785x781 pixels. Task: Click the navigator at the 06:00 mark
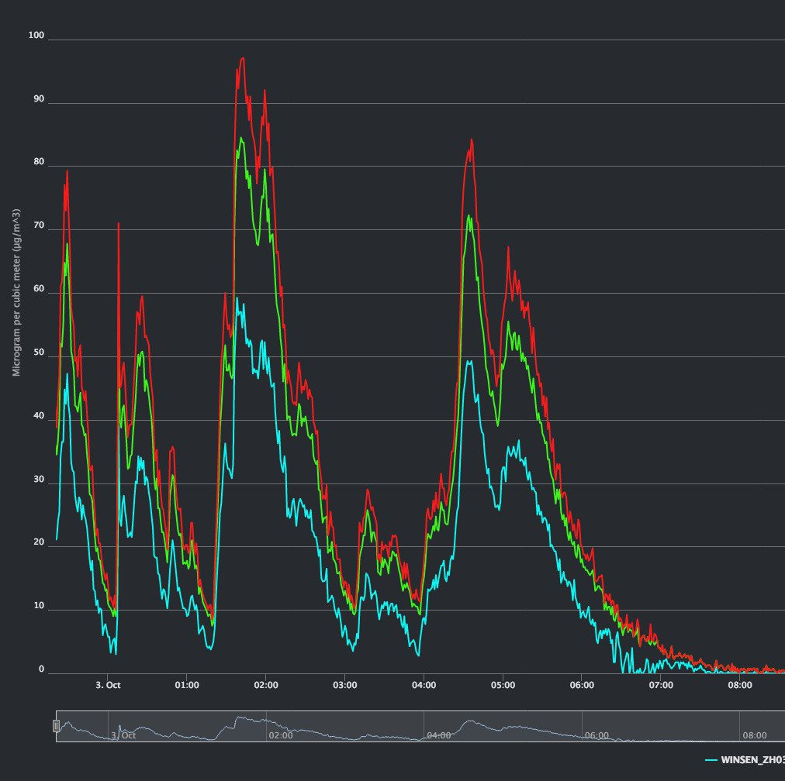pyautogui.click(x=597, y=735)
